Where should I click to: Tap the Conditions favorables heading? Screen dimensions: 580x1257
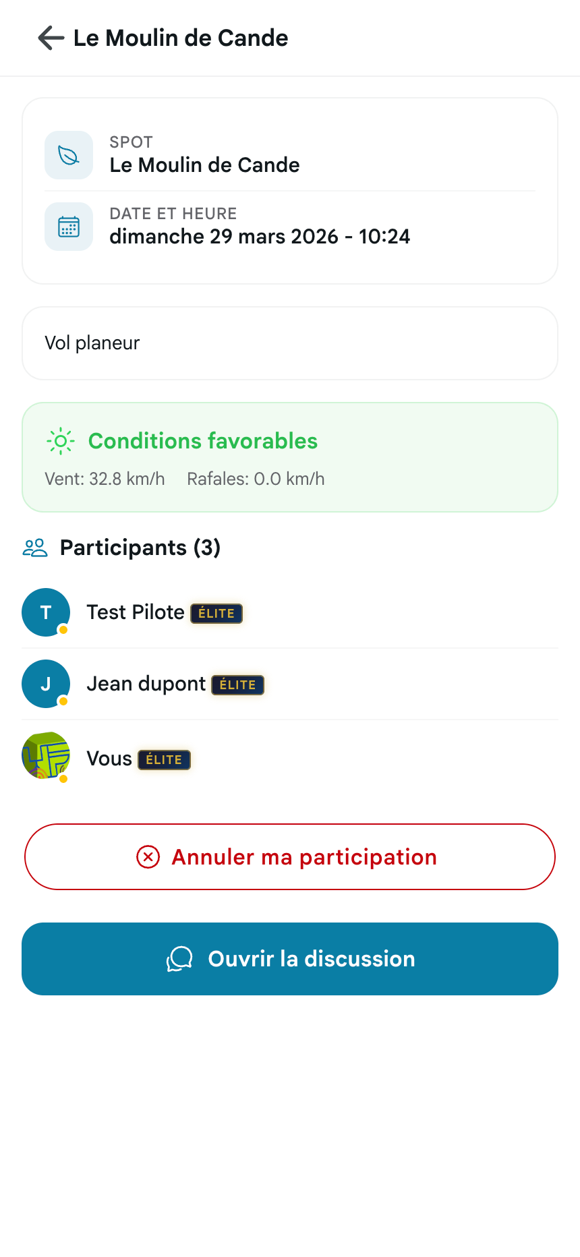pyautogui.click(x=203, y=441)
